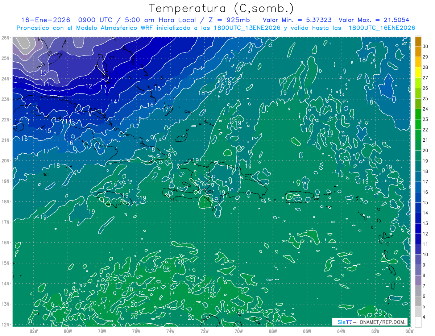Click the bright green colorbar swatch between 22 and 23

click(418, 124)
